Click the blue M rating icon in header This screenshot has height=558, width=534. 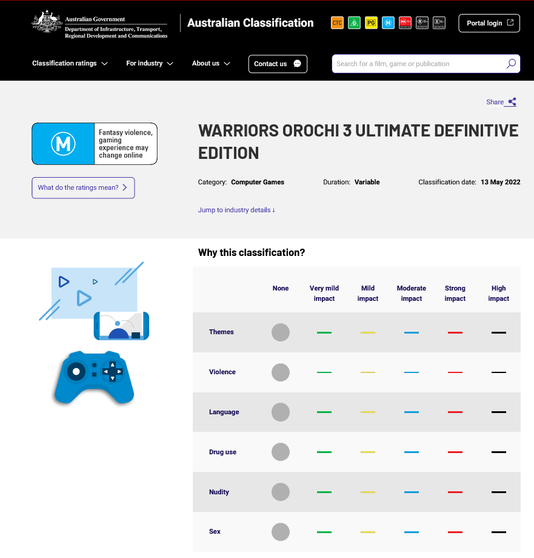389,23
